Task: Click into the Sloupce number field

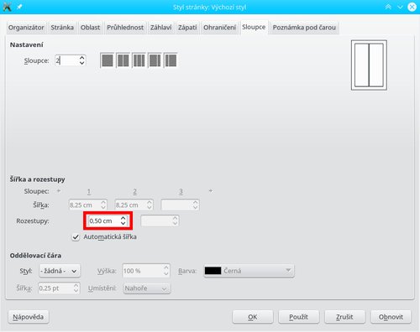Action: [x=66, y=60]
